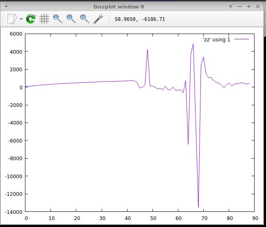Click y-axis label -12000
266x227 pixels.
click(x=14, y=194)
